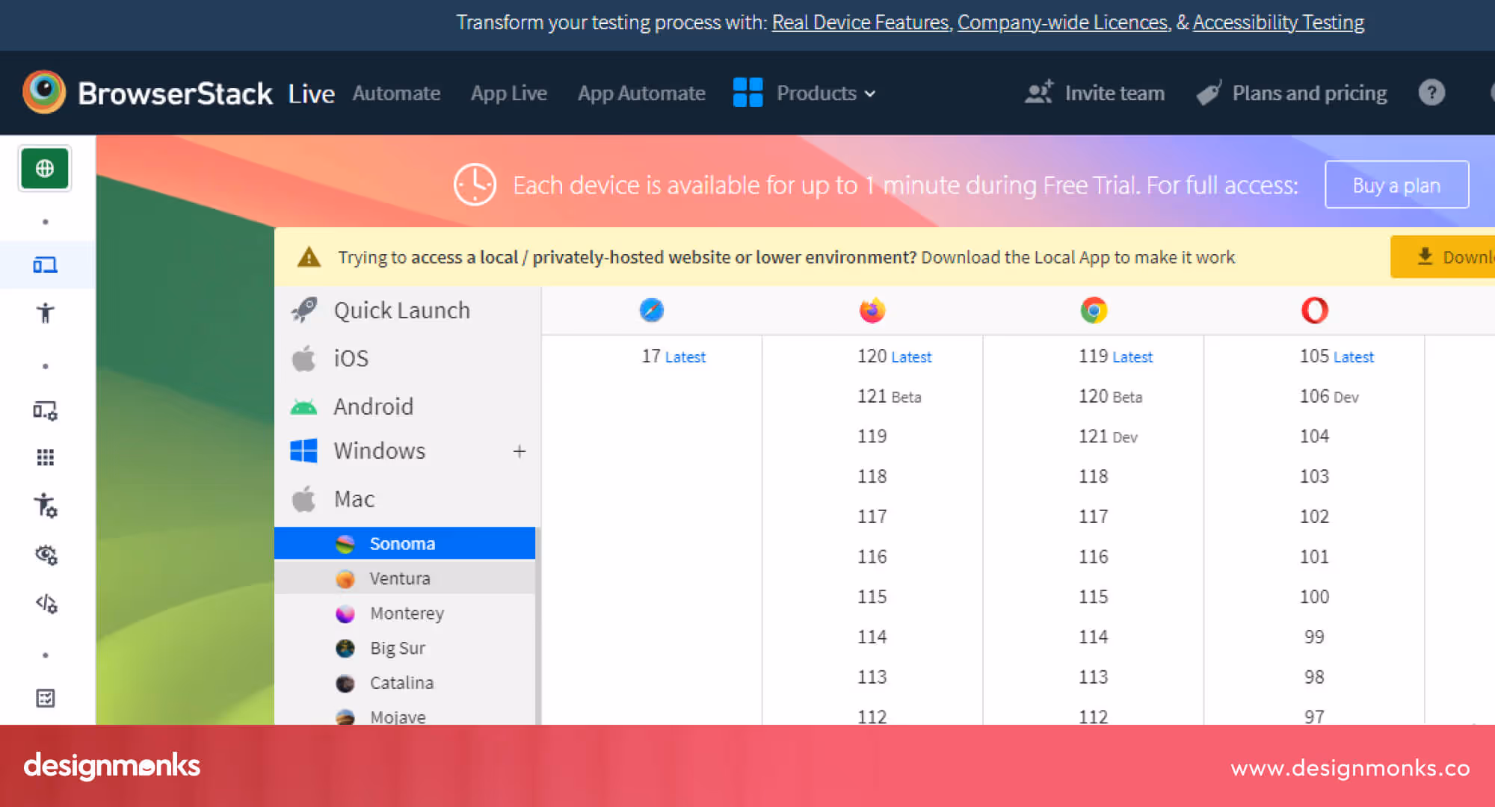The height and width of the screenshot is (807, 1495).
Task: Select the Safari browser icon
Action: (x=651, y=310)
